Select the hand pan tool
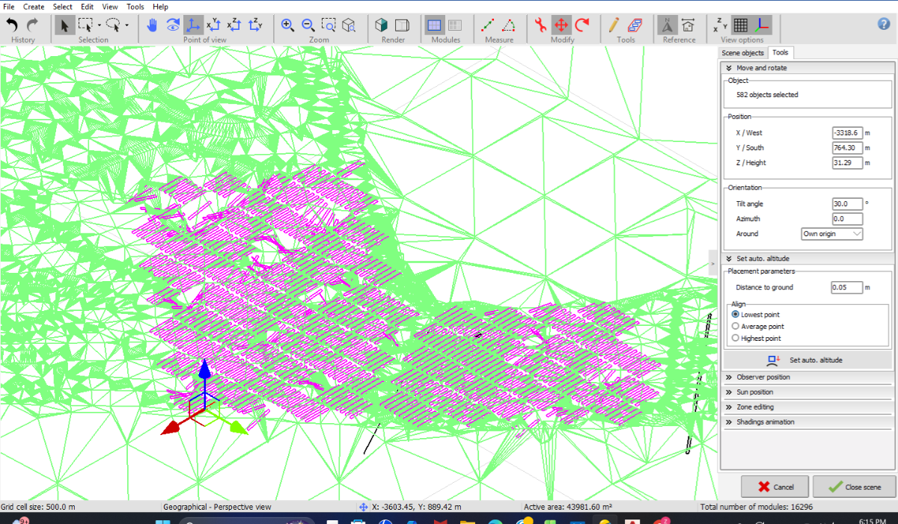This screenshot has height=524, width=898. 152,25
